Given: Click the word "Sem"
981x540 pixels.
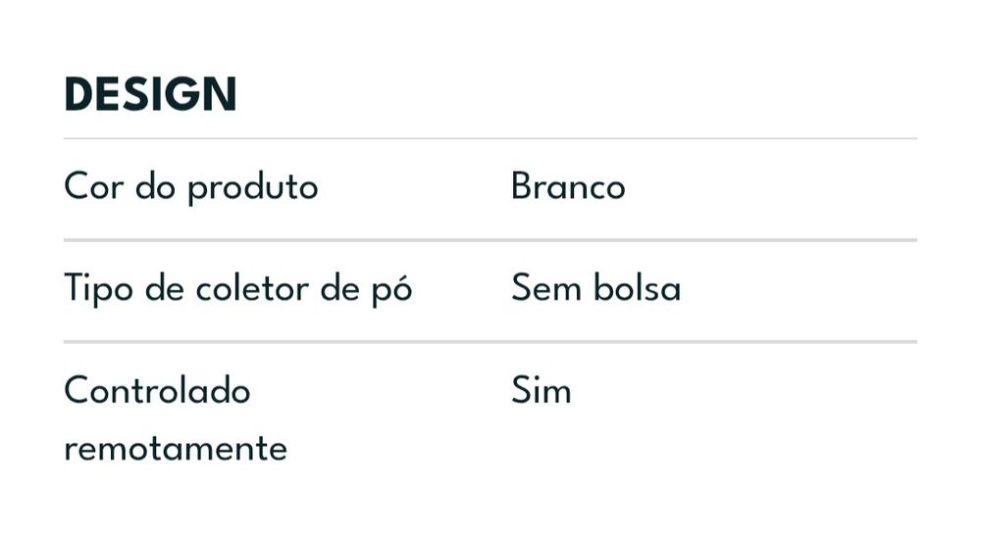Looking at the screenshot, I should click(545, 289).
